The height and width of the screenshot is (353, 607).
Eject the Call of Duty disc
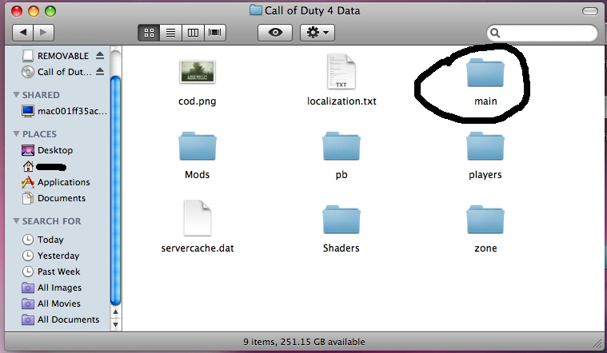pyautogui.click(x=100, y=72)
